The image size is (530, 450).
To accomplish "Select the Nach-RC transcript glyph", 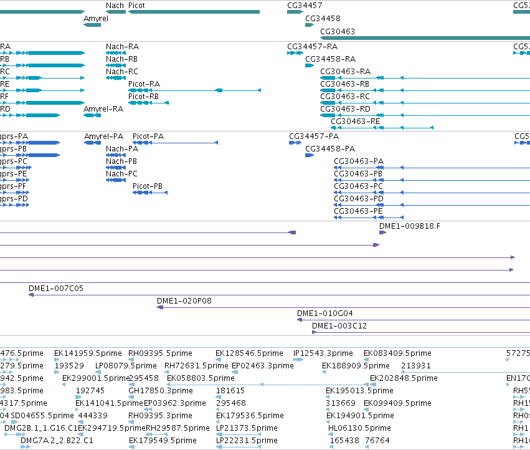I will click(x=116, y=78).
